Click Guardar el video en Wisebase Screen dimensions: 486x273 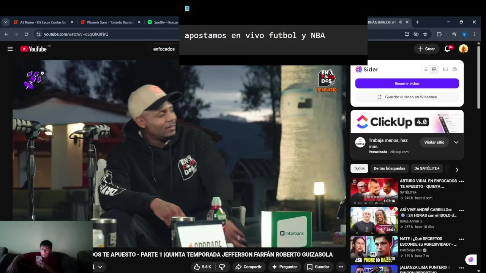tap(407, 97)
